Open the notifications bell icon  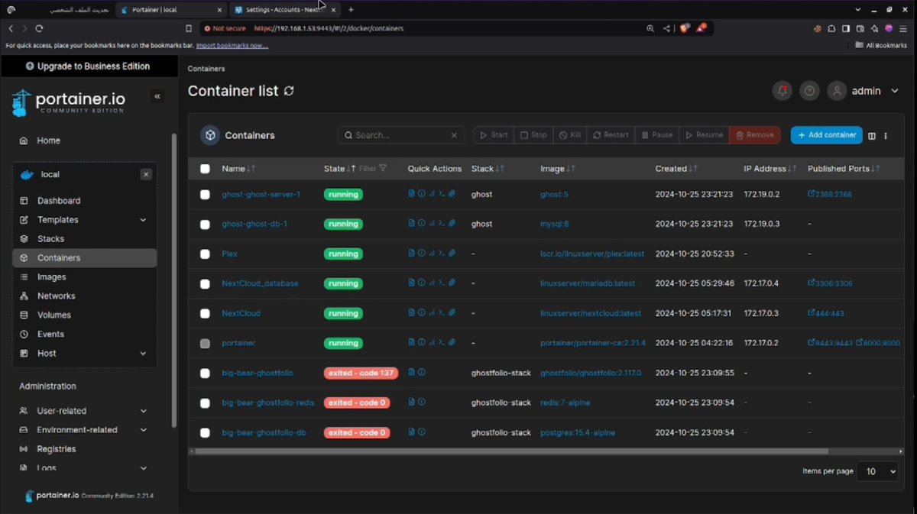(782, 91)
